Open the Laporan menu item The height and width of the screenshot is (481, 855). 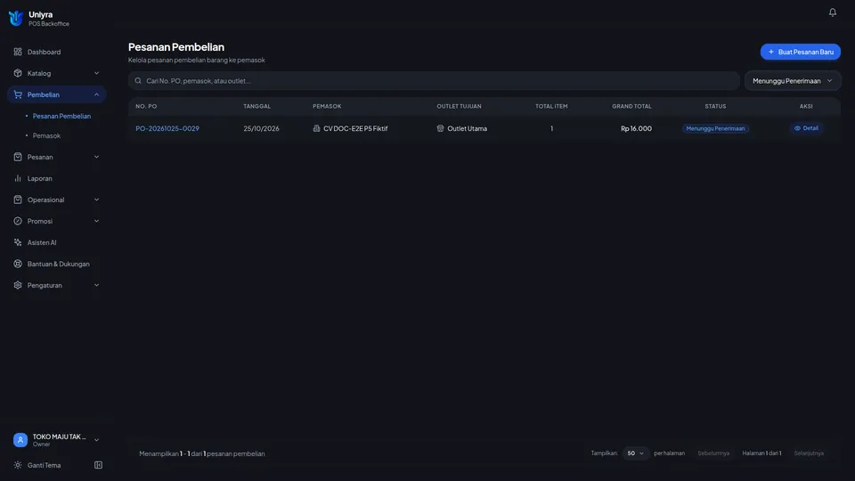pos(57,178)
